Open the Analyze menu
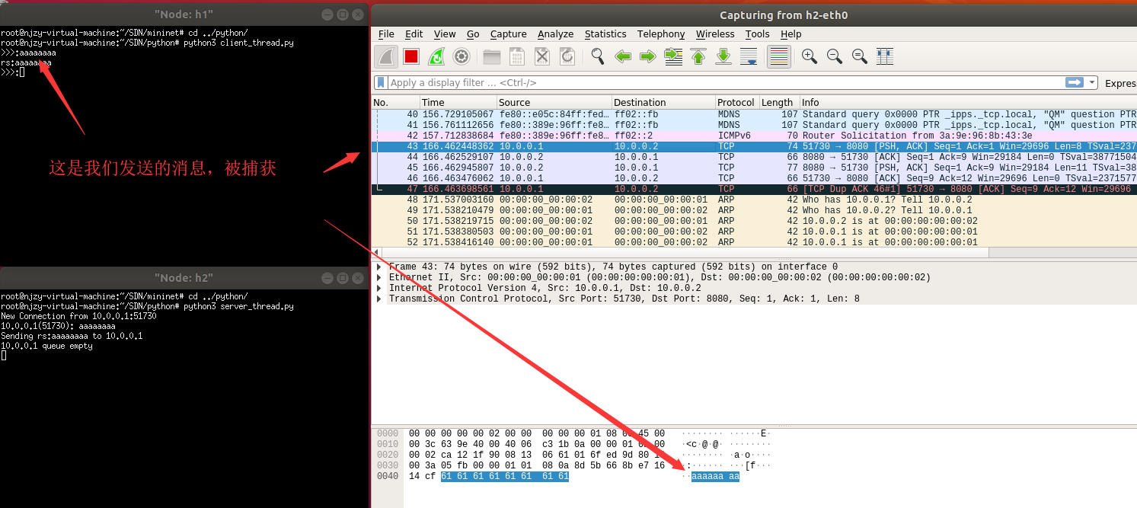The width and height of the screenshot is (1137, 508). click(x=555, y=34)
